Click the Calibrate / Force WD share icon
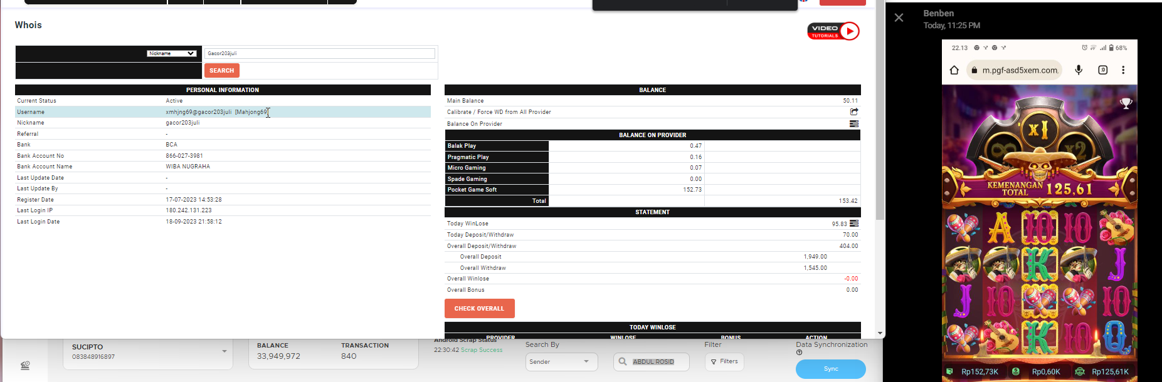This screenshot has width=1162, height=382. 853,111
